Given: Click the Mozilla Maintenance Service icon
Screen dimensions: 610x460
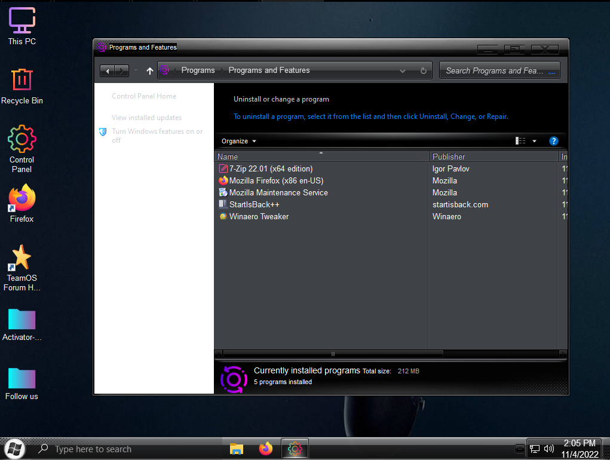Looking at the screenshot, I should point(223,192).
